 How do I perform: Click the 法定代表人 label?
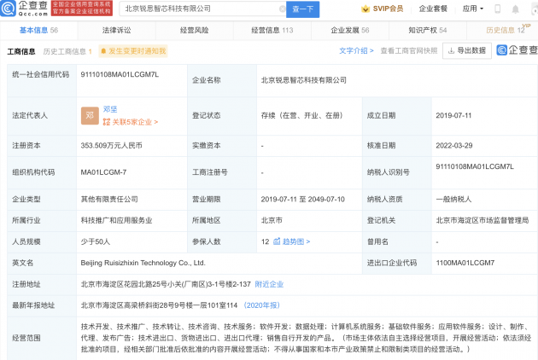pos(30,115)
